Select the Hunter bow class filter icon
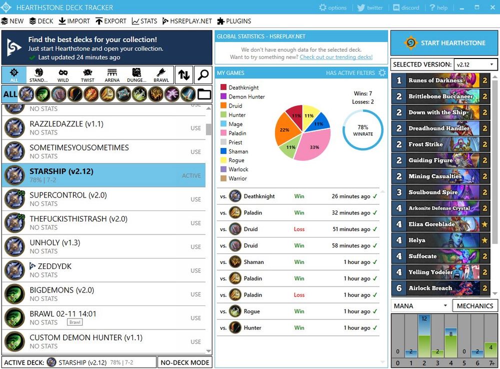 pyautogui.click(x=75, y=94)
